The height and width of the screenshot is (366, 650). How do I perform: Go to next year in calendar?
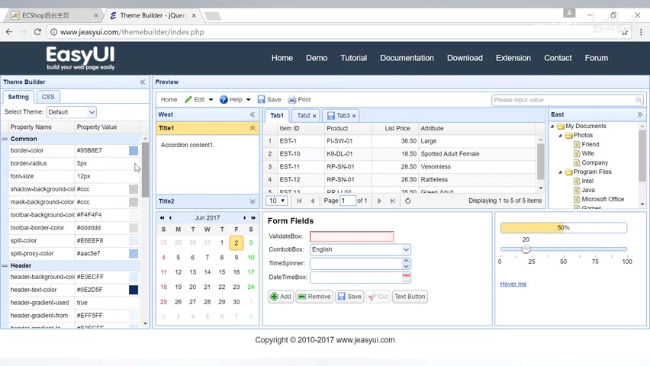click(x=253, y=217)
